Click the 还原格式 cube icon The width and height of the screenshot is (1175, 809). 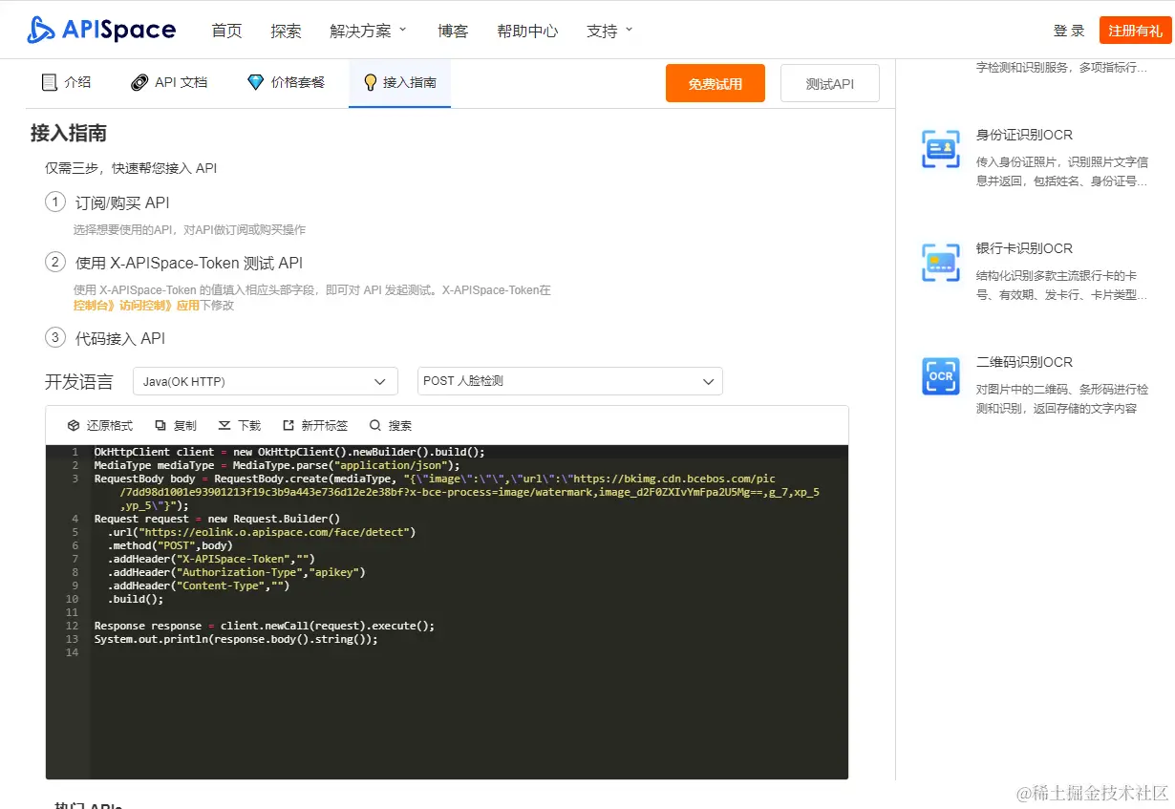tap(74, 425)
